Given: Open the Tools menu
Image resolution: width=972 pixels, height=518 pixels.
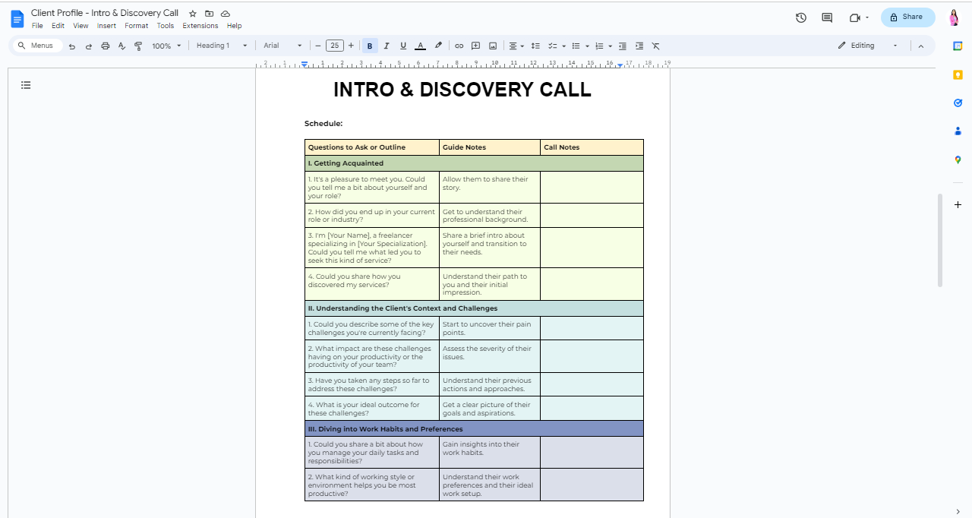Looking at the screenshot, I should click(166, 26).
